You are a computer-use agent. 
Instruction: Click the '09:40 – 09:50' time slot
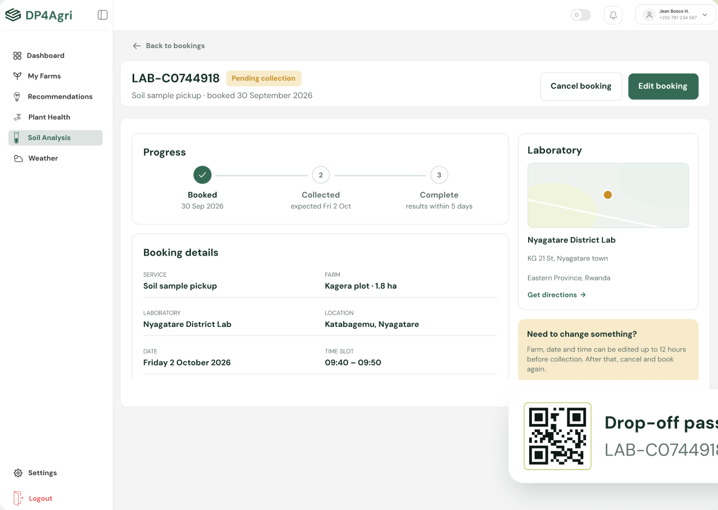(353, 362)
